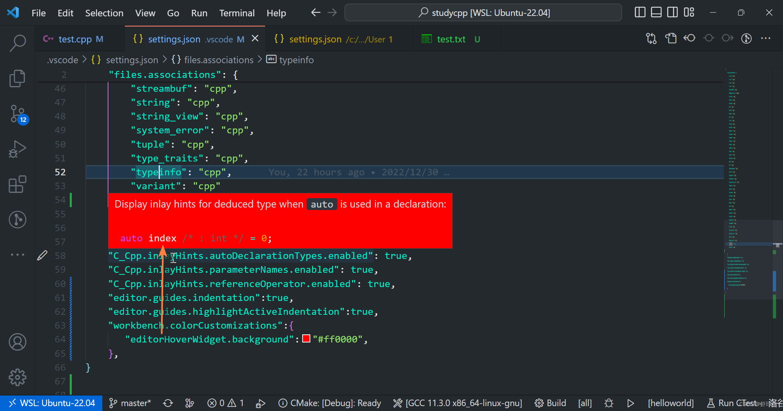
Task: Open the Go menu
Action: click(173, 13)
